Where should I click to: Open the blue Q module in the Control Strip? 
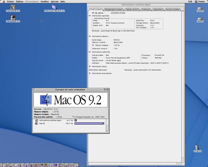(51, 165)
